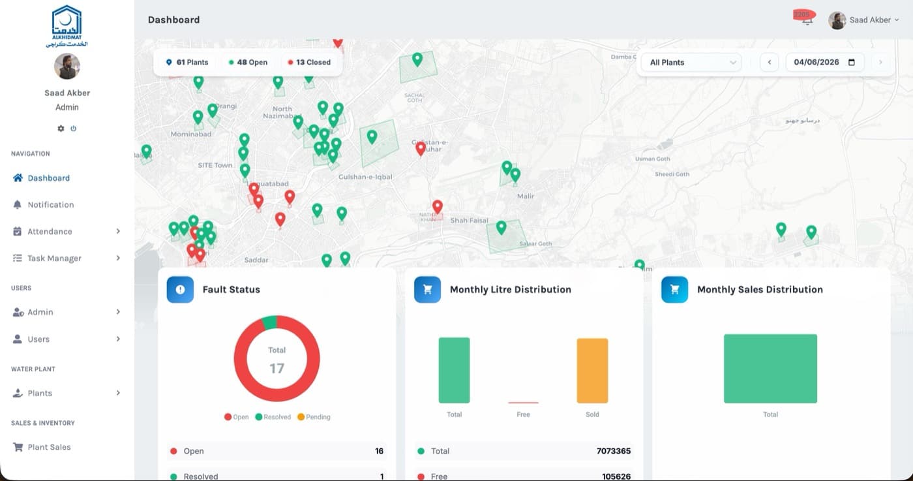This screenshot has width=913, height=481.
Task: Open header notification bell with badge
Action: 807,20
